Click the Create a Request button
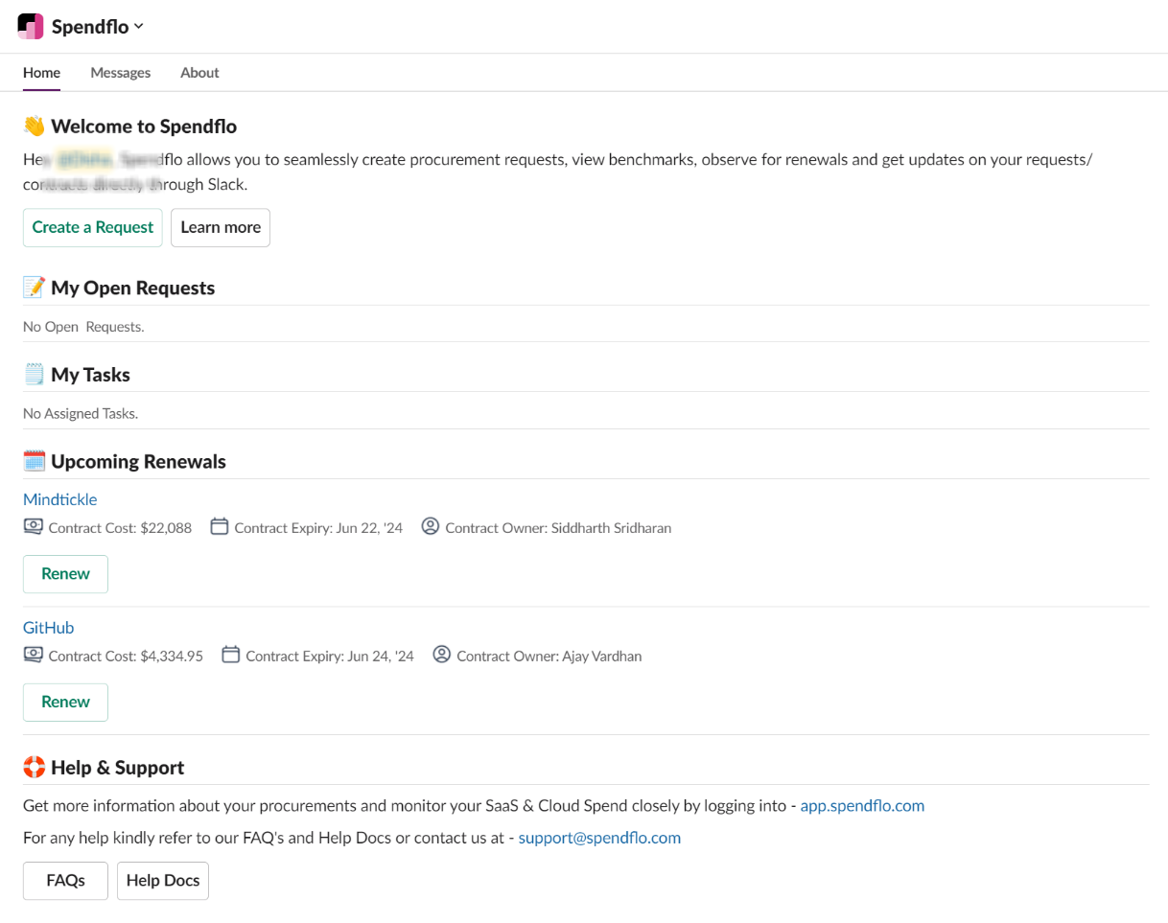The width and height of the screenshot is (1168, 923). [93, 227]
